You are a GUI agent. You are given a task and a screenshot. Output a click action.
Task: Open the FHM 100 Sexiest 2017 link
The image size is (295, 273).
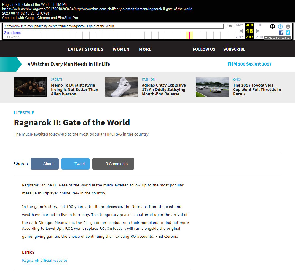(x=250, y=64)
